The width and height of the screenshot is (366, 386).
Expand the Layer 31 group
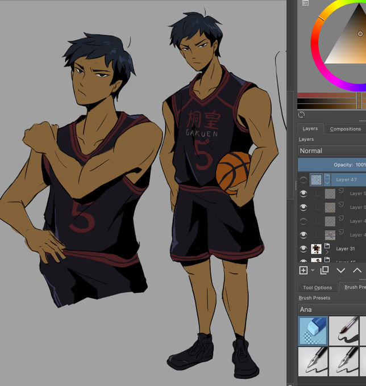(327, 252)
